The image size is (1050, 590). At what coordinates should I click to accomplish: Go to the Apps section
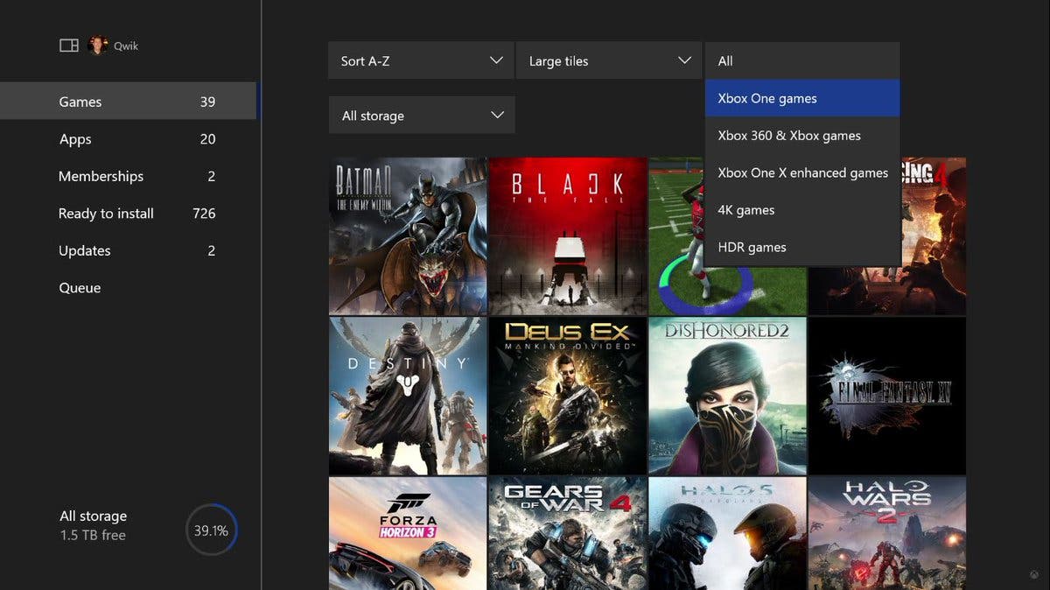click(x=129, y=139)
